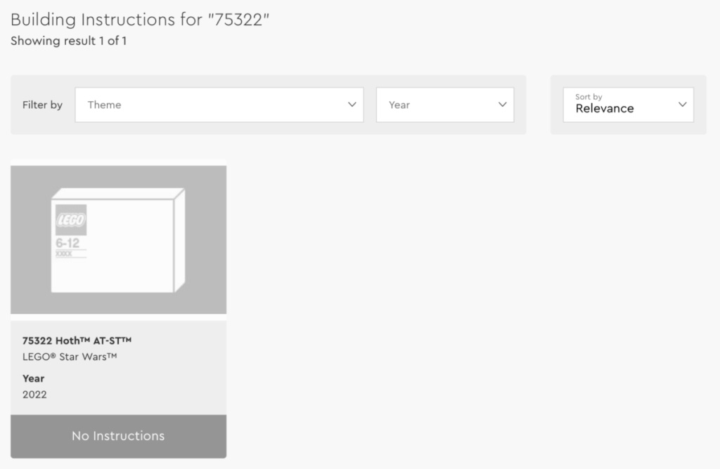
Task: Click the Filter by label
Action: pyautogui.click(x=42, y=105)
